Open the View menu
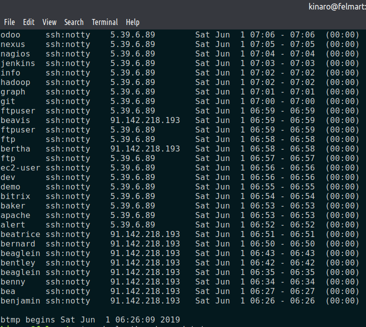Screen dimensions: 366x327 [x=49, y=22]
